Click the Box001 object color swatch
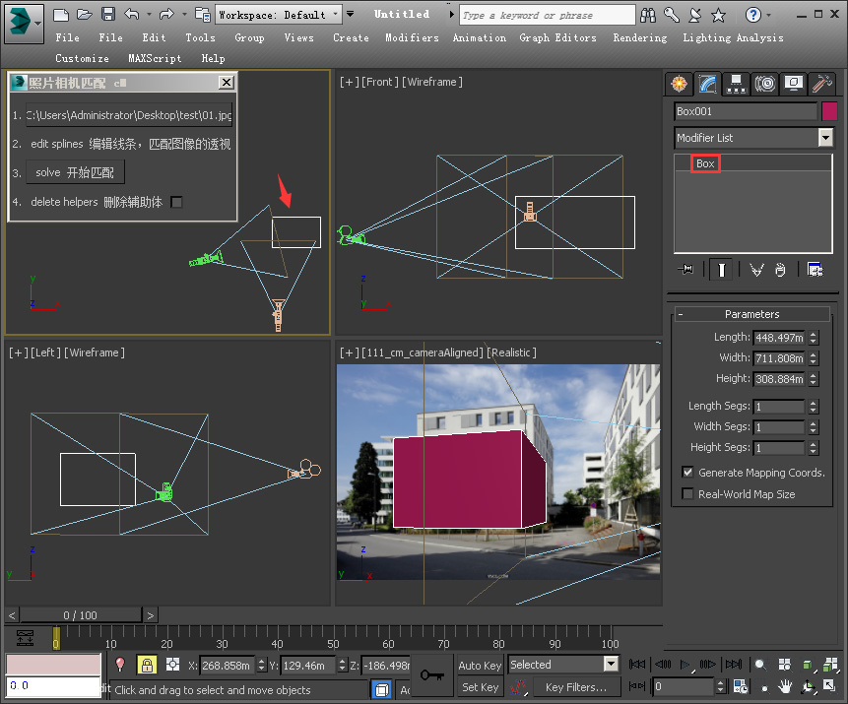 829,111
